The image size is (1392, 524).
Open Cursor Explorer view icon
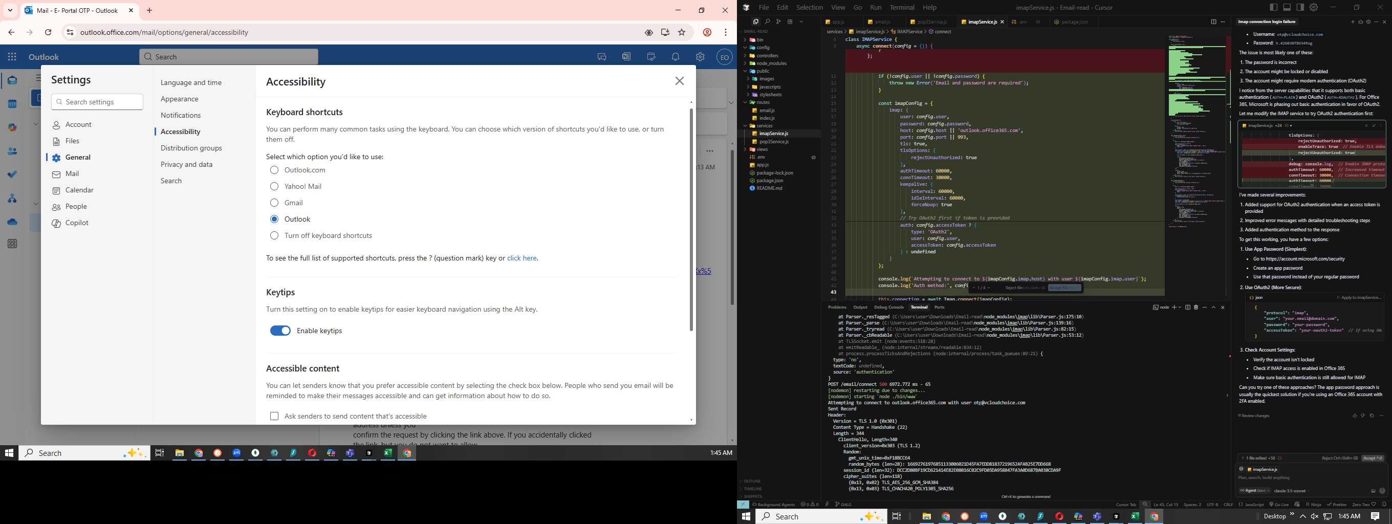(x=755, y=21)
